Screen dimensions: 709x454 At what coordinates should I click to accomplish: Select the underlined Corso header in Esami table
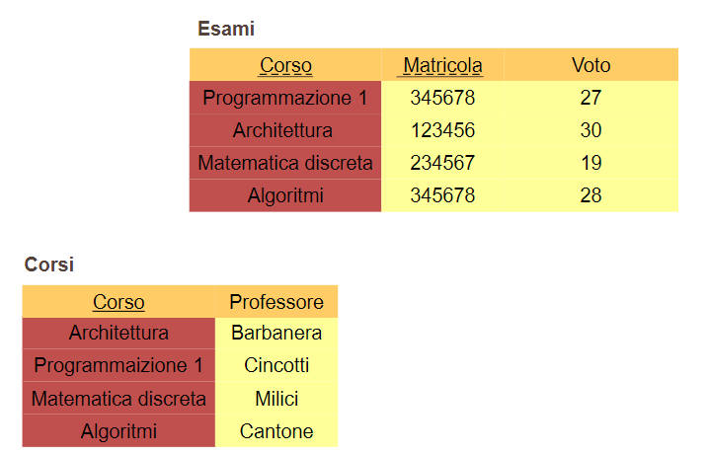tap(285, 66)
